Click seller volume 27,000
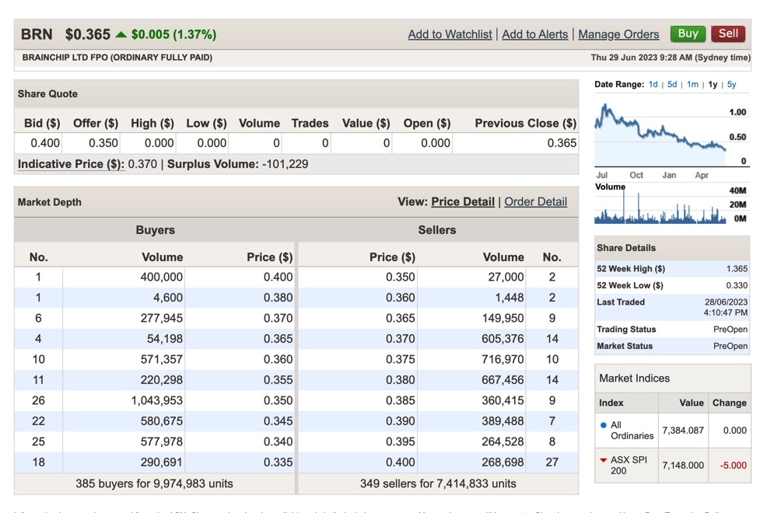767x513 pixels. (x=506, y=277)
